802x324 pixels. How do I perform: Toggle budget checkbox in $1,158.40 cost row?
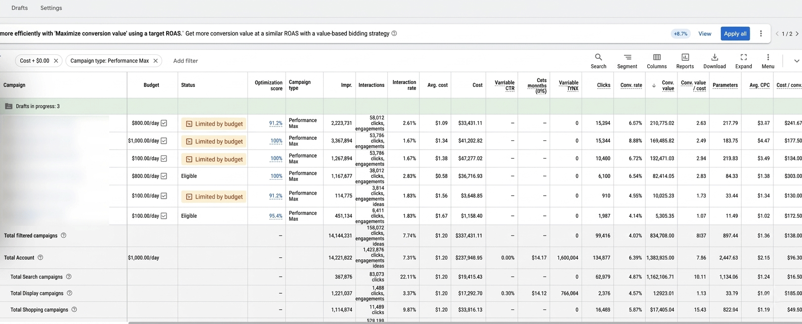coord(164,216)
